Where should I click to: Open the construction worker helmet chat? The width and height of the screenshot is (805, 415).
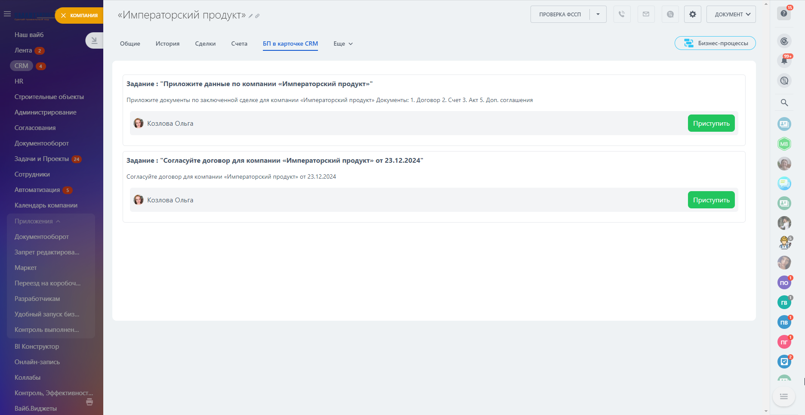pyautogui.click(x=784, y=243)
